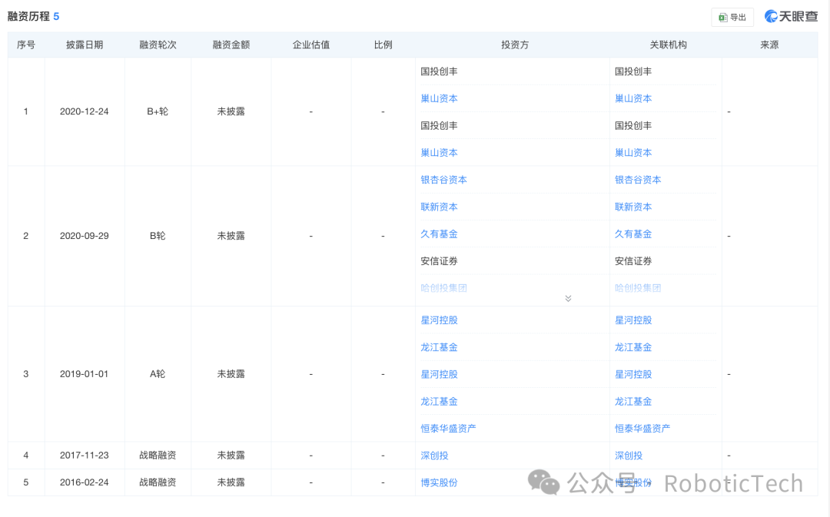Screen dimensions: 830x517
Task: Open the 巢山资本 investor link
Action: pyautogui.click(x=439, y=98)
